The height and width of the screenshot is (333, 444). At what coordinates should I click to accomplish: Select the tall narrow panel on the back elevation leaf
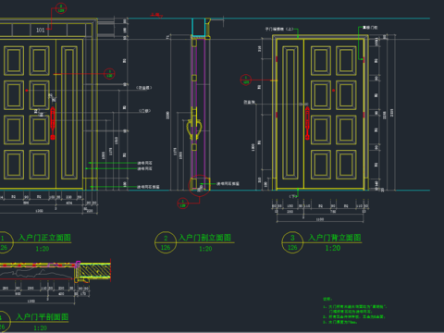290,113
